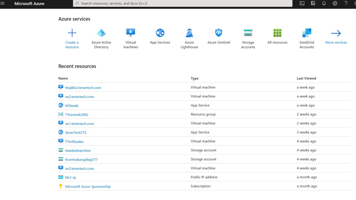Click 'Subscription' type cell
This screenshot has height=200, width=356.
(x=201, y=186)
